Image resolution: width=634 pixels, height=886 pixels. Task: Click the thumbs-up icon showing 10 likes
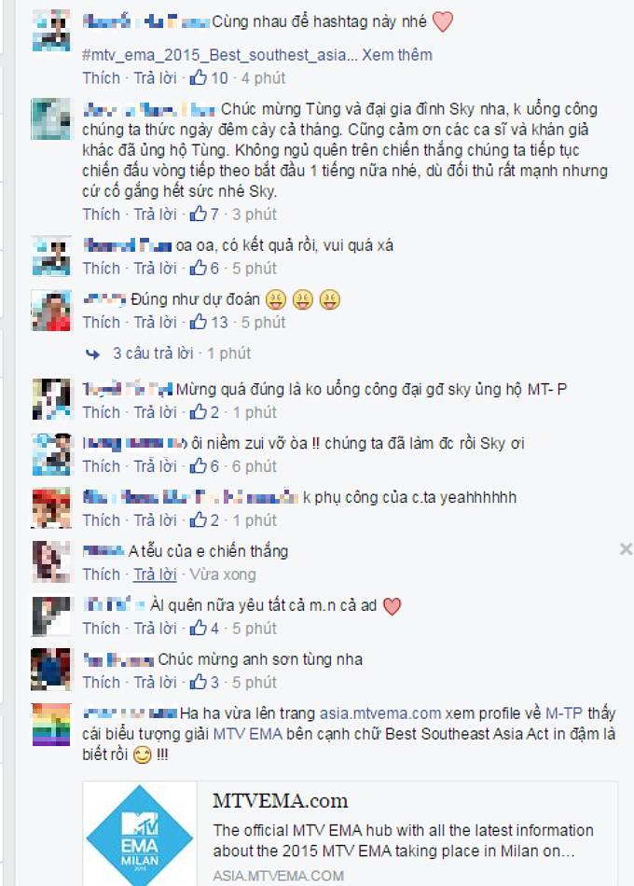coord(198,77)
